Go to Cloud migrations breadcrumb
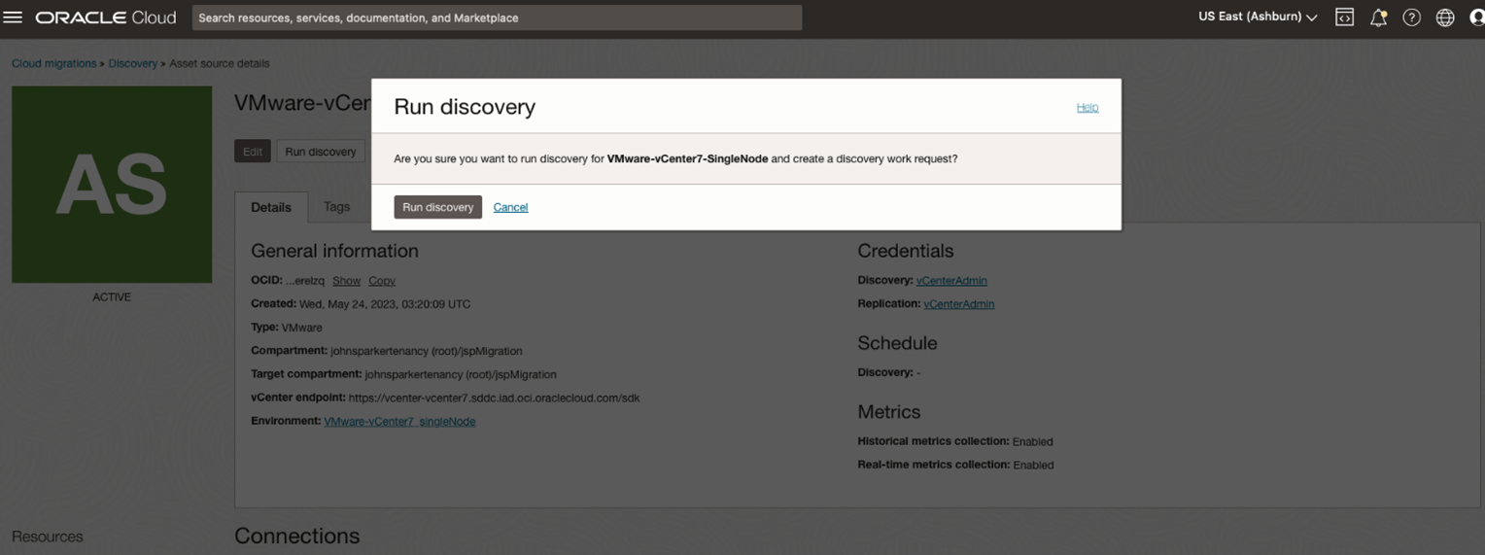Viewport: 1485px width, 555px height. [53, 63]
